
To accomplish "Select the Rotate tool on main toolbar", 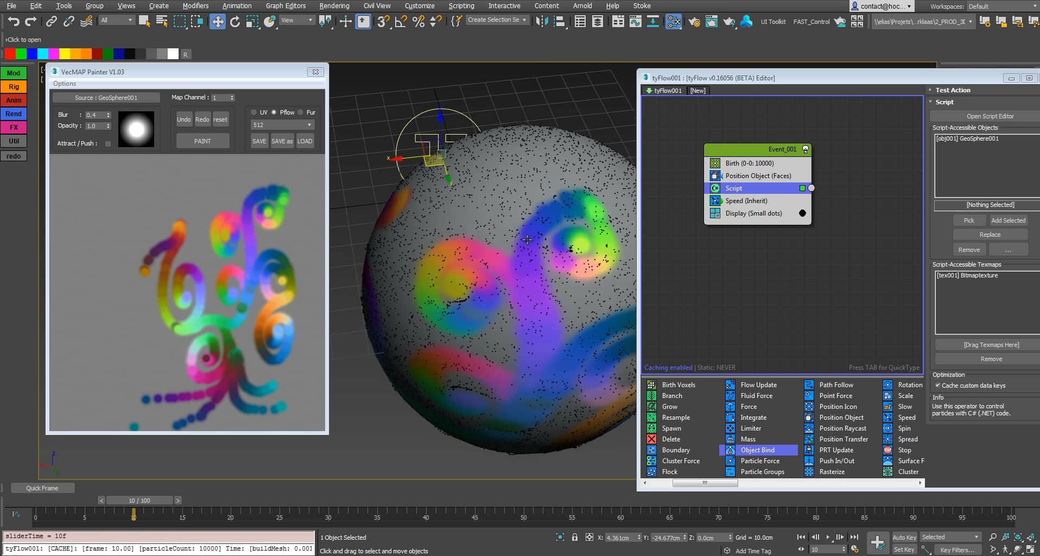I will point(235,22).
